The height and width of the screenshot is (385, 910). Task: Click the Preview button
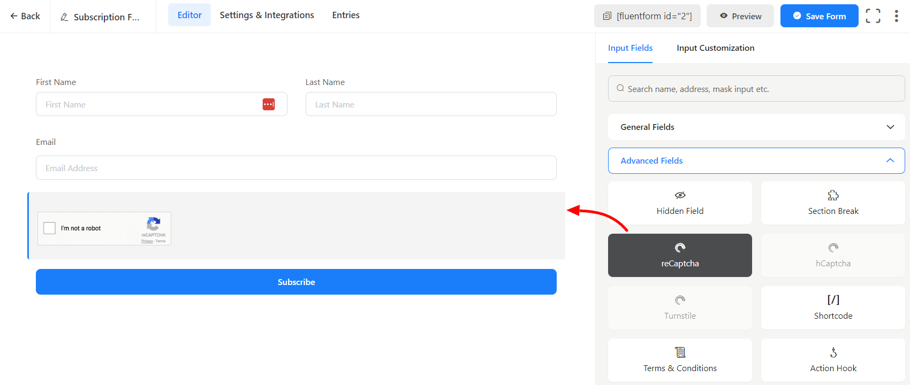click(740, 16)
